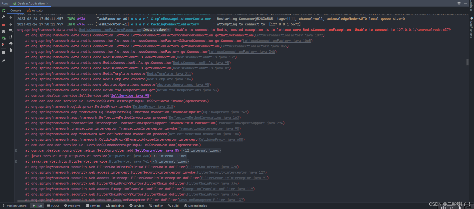Switch to the Actuator tab

[35, 10]
